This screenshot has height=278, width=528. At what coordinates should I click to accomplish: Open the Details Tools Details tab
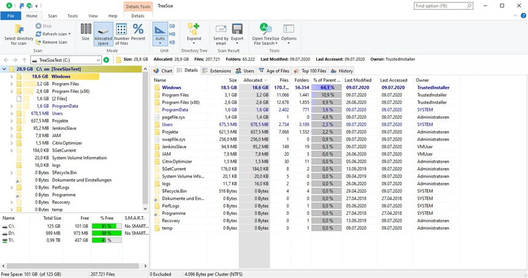pos(138,16)
